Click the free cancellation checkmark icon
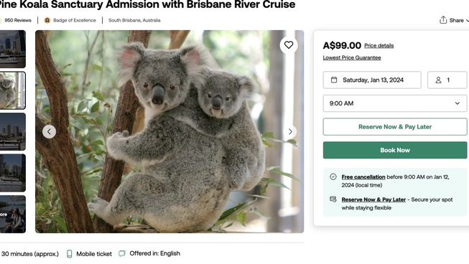The image size is (469, 264). pyautogui.click(x=333, y=176)
